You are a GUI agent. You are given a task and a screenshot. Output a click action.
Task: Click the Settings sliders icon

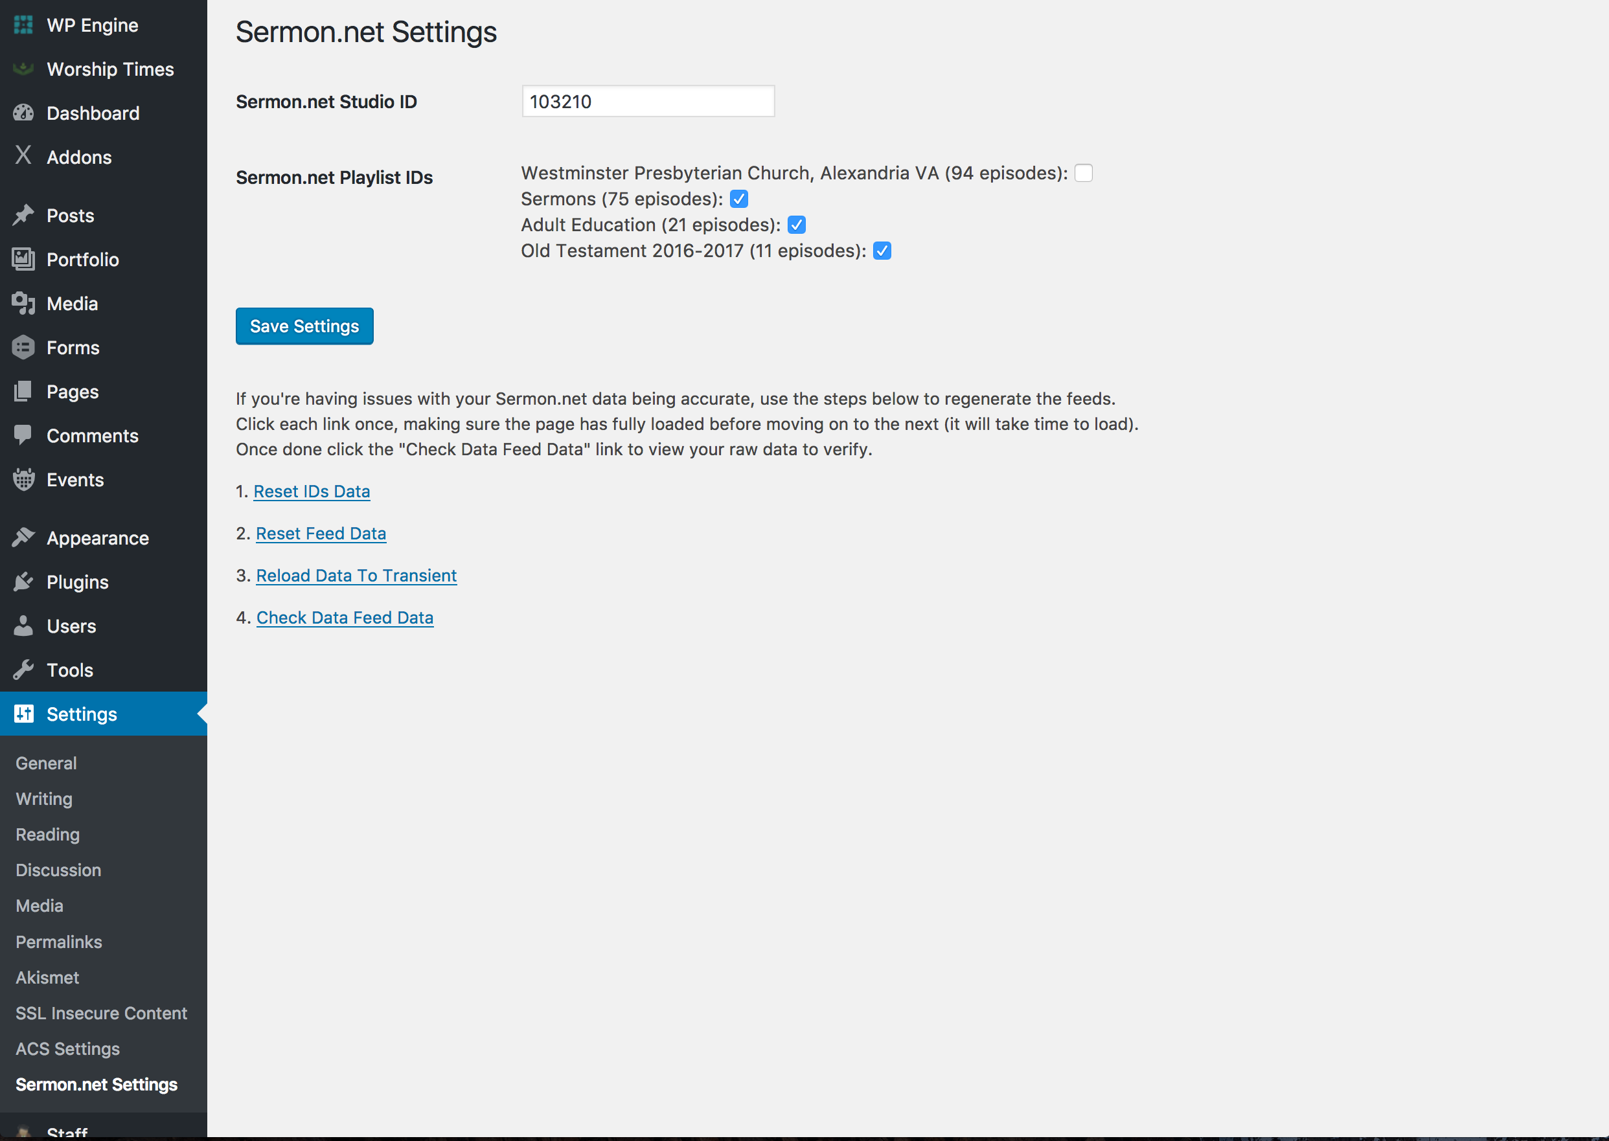(x=23, y=714)
